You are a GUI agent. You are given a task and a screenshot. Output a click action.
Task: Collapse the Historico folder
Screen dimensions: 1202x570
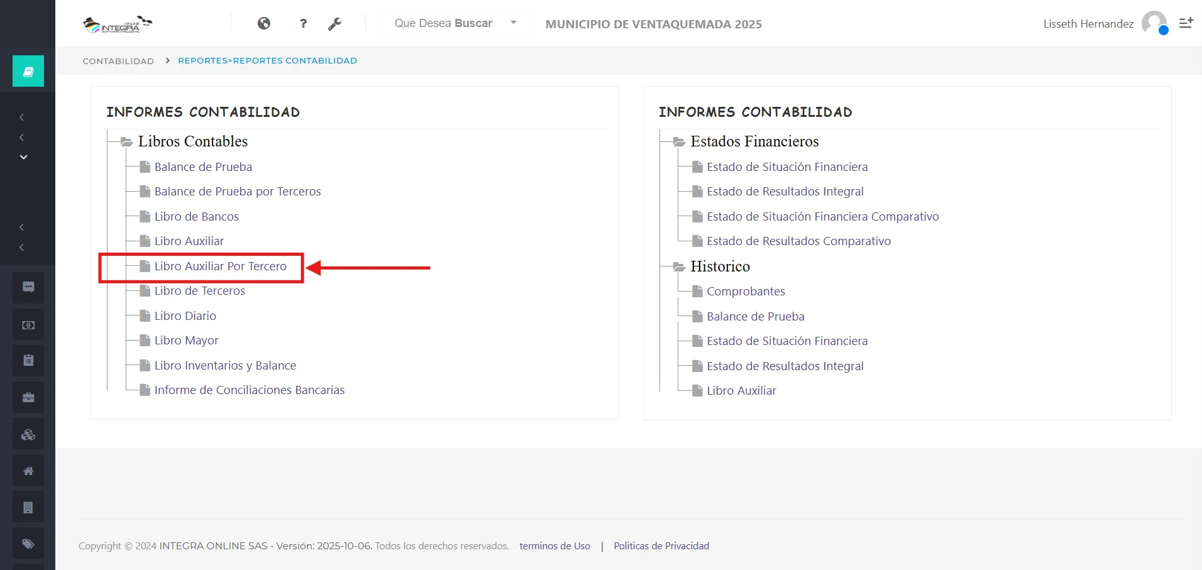[x=679, y=267]
